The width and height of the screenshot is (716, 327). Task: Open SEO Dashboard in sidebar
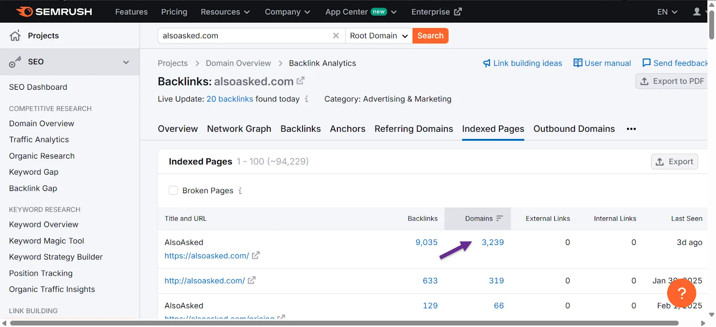click(38, 87)
